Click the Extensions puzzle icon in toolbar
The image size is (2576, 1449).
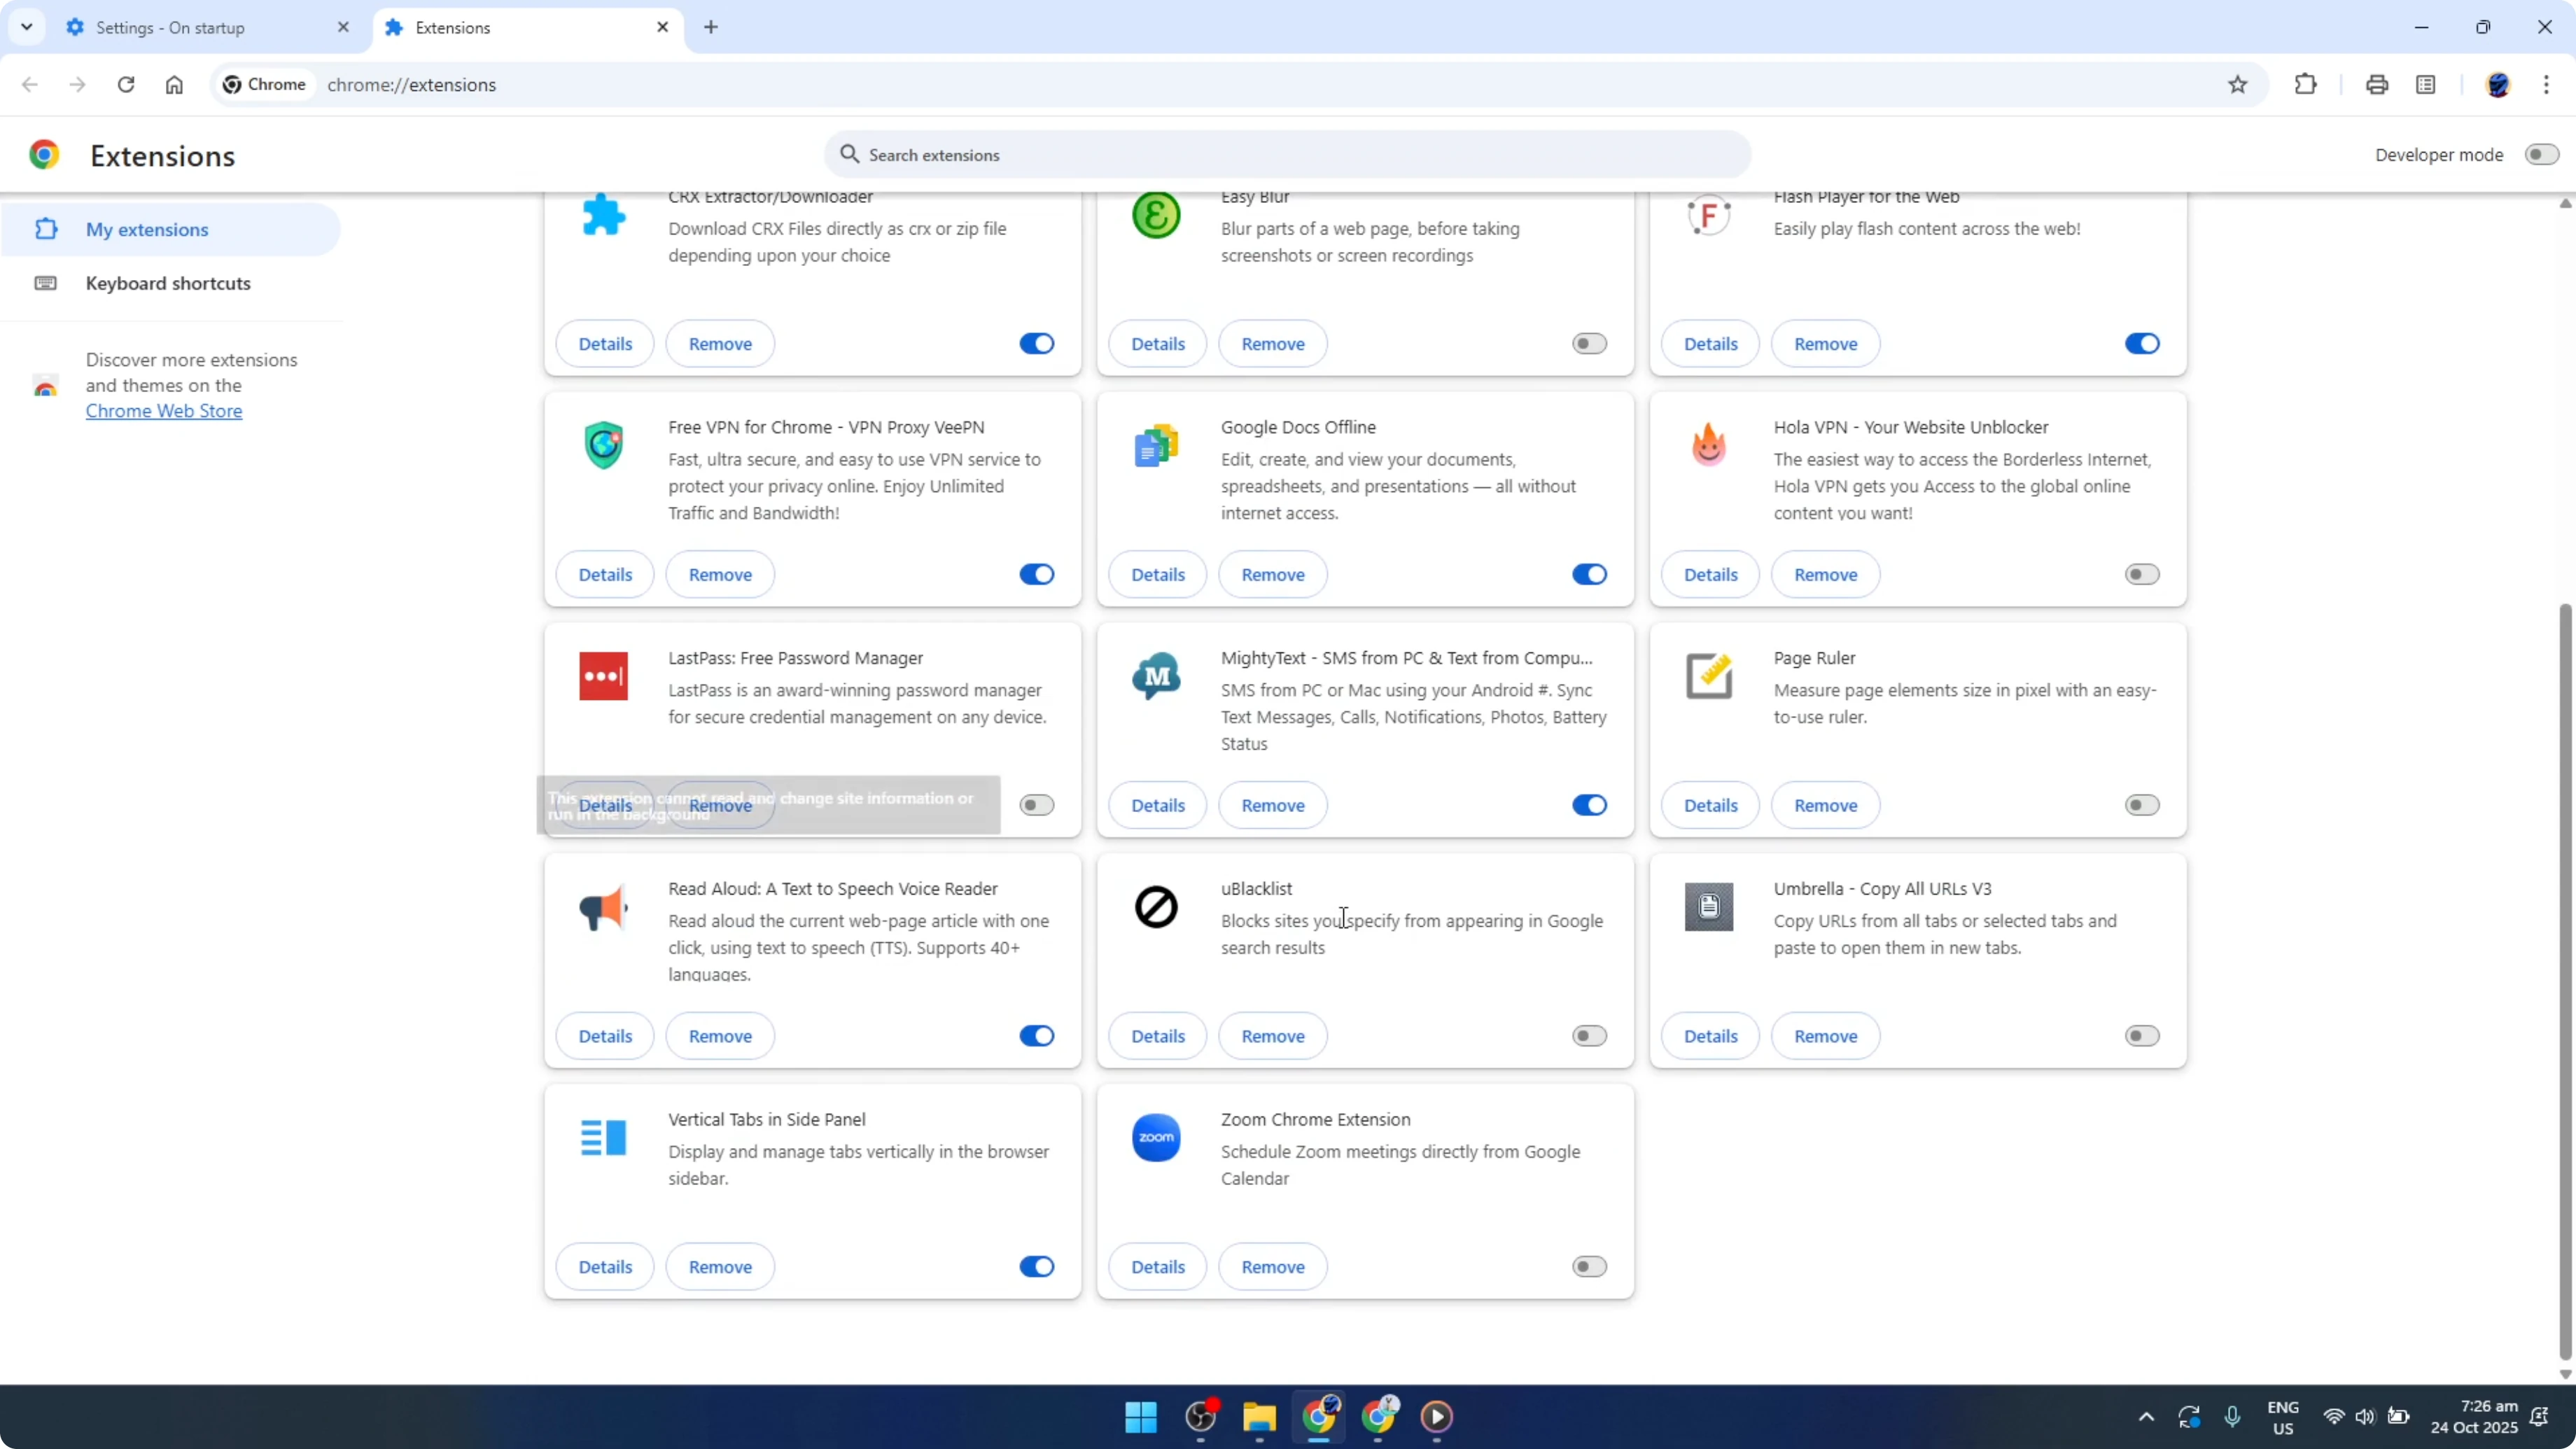2305,84
